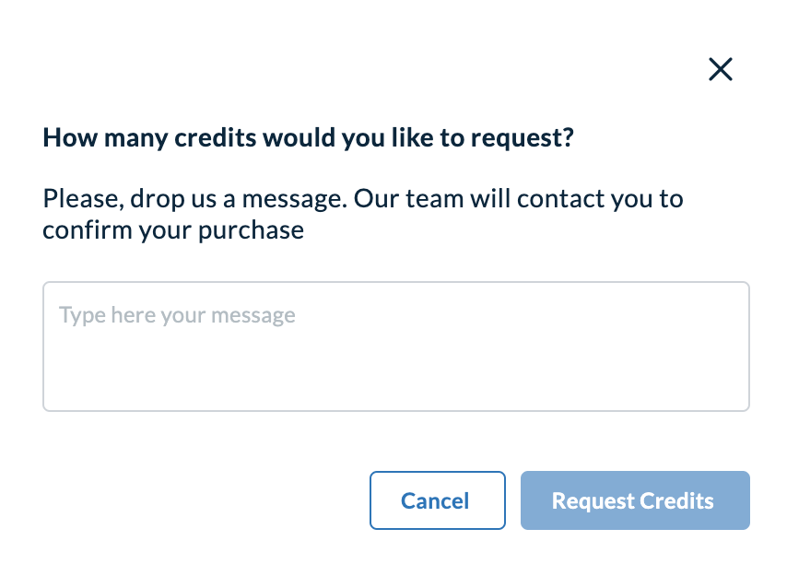Select the blue filled Request Credits button

pyautogui.click(x=634, y=501)
